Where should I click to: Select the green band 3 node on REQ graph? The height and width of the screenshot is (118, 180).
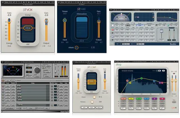141,79
